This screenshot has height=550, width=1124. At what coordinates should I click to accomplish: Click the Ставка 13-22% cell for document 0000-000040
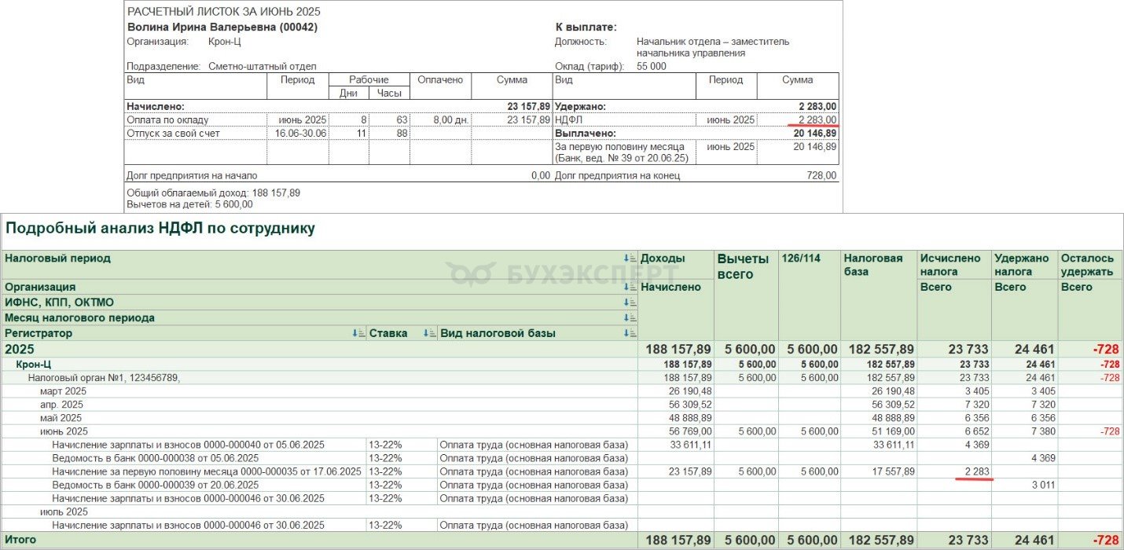(402, 445)
